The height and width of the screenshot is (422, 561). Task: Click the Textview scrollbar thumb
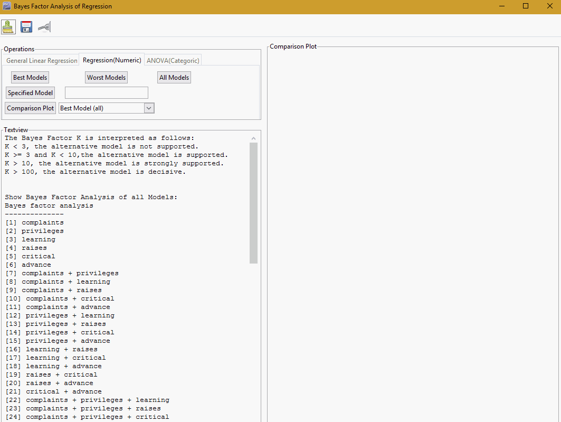point(254,203)
